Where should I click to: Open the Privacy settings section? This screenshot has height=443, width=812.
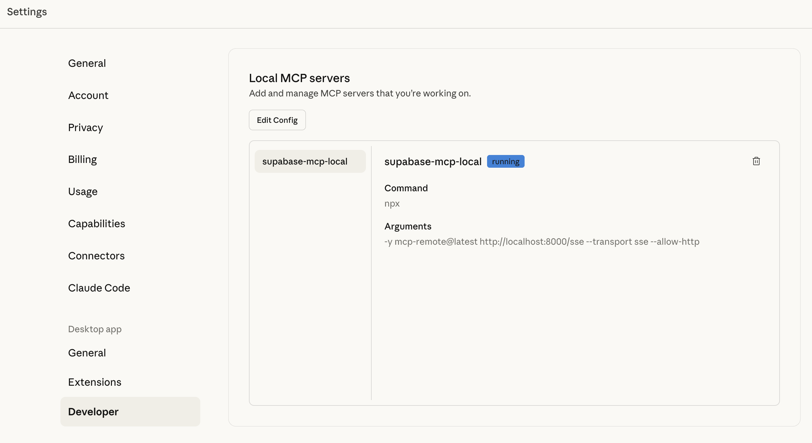click(x=85, y=127)
